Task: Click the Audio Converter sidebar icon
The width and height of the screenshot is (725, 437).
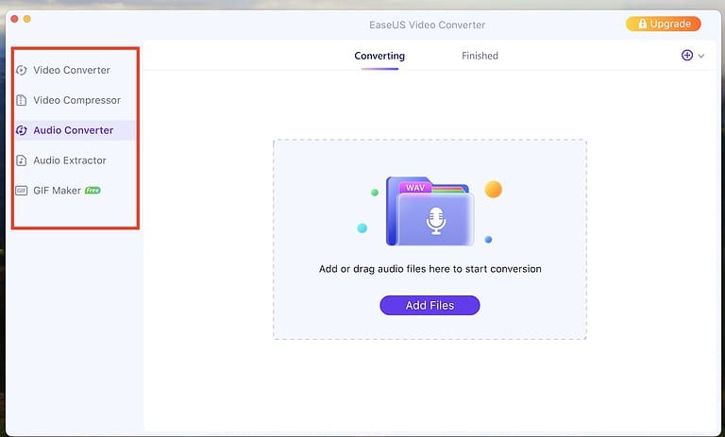Action: point(22,130)
